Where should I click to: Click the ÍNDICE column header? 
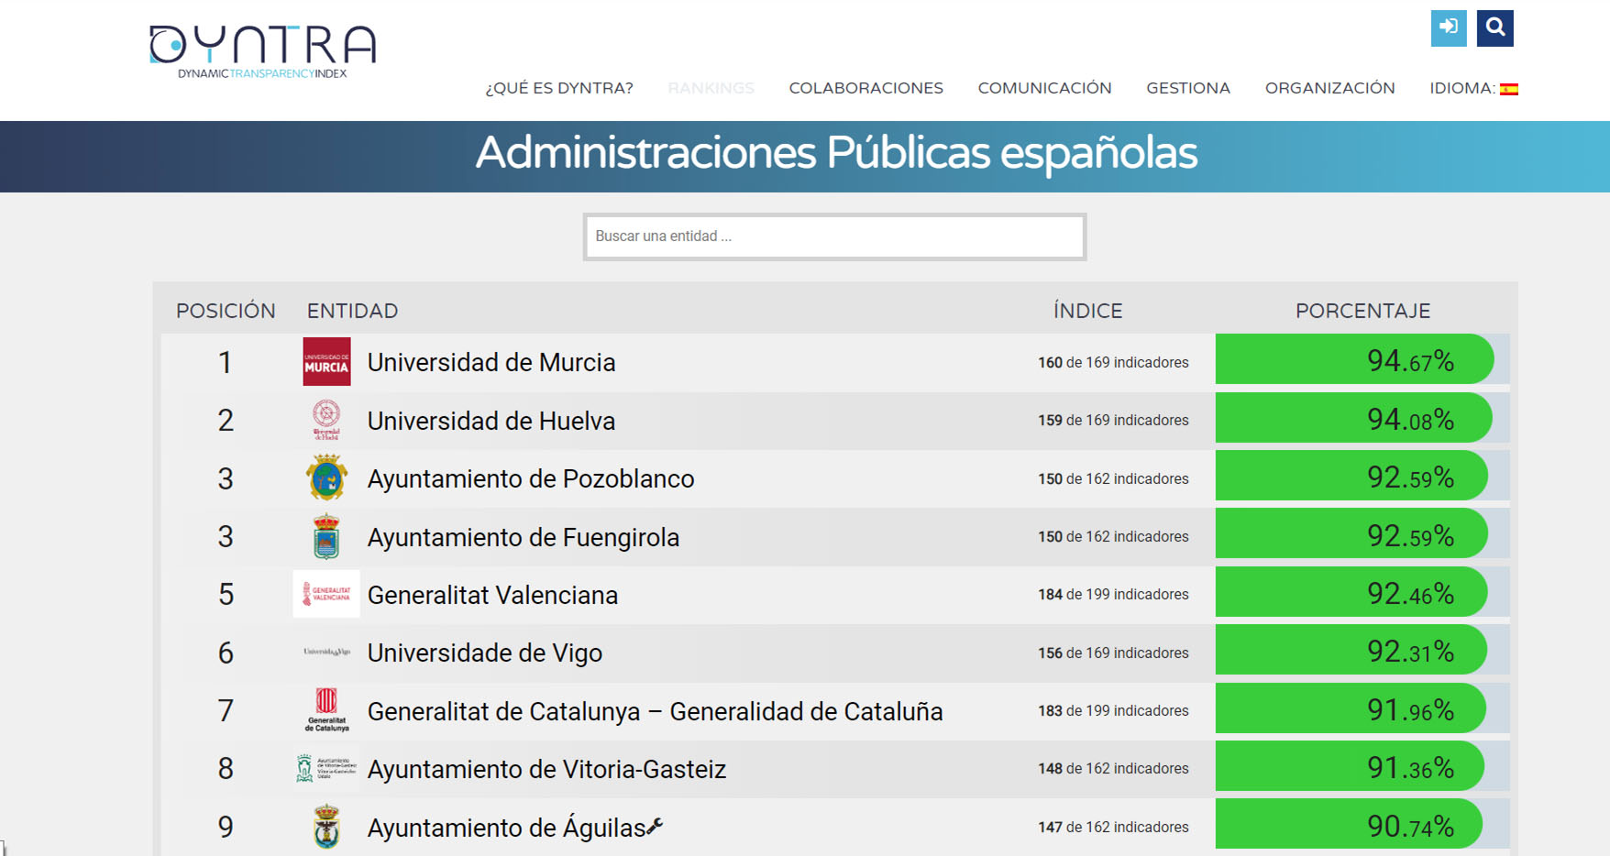[1087, 311]
